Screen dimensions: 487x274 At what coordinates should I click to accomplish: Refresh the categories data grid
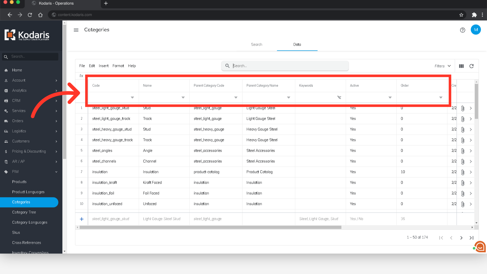471,66
